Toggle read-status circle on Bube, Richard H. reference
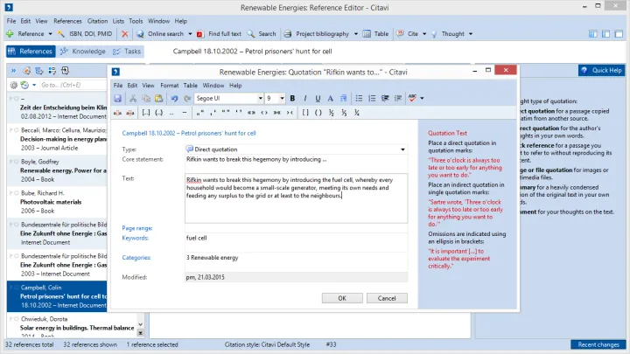Image resolution: width=630 pixels, height=354 pixels. point(17,193)
